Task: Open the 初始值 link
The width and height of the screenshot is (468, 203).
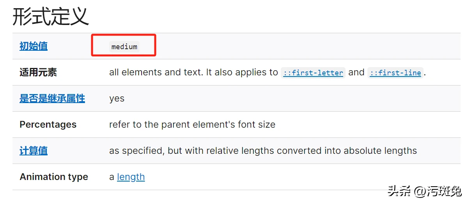Action: (x=34, y=46)
